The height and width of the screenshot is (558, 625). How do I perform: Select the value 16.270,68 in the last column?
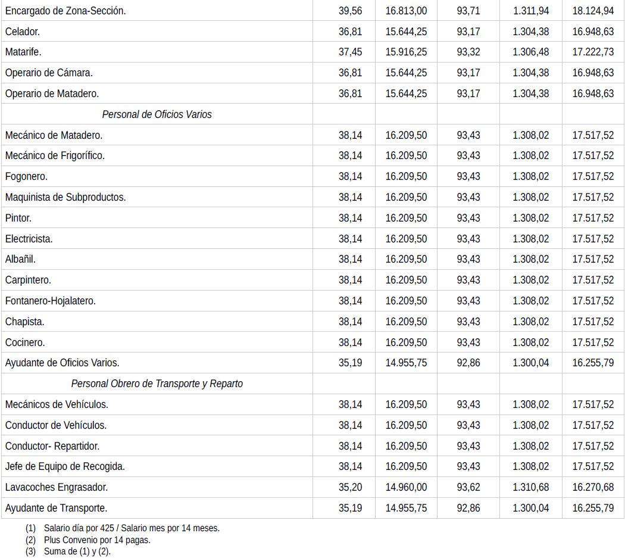593,487
